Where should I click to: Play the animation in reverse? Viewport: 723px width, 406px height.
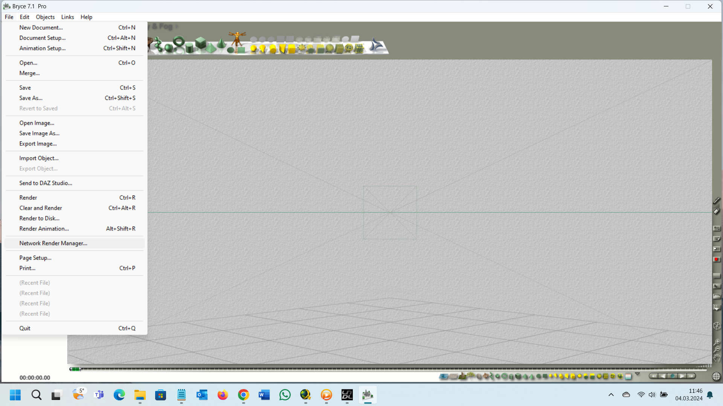click(x=663, y=376)
